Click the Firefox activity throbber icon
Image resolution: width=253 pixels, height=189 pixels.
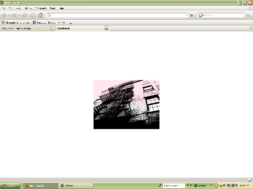click(250, 8)
